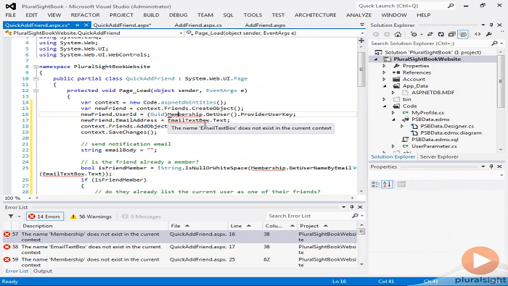Image resolution: width=508 pixels, height=286 pixels.
Task: Close the QuickAddFriend.aspx.cs tab
Action: coord(86,25)
